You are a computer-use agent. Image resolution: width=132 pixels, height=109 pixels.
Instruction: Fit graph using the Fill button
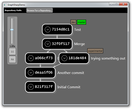[12, 59]
